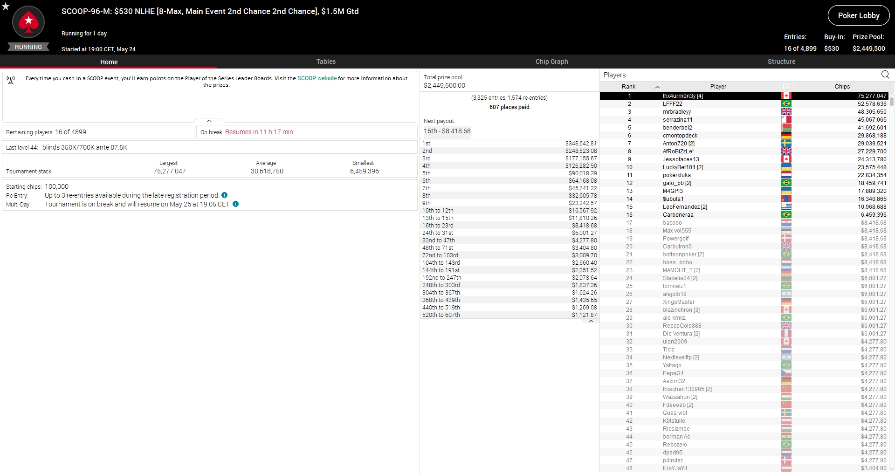Click the flag beside serrazina11
895x474 pixels.
point(786,120)
